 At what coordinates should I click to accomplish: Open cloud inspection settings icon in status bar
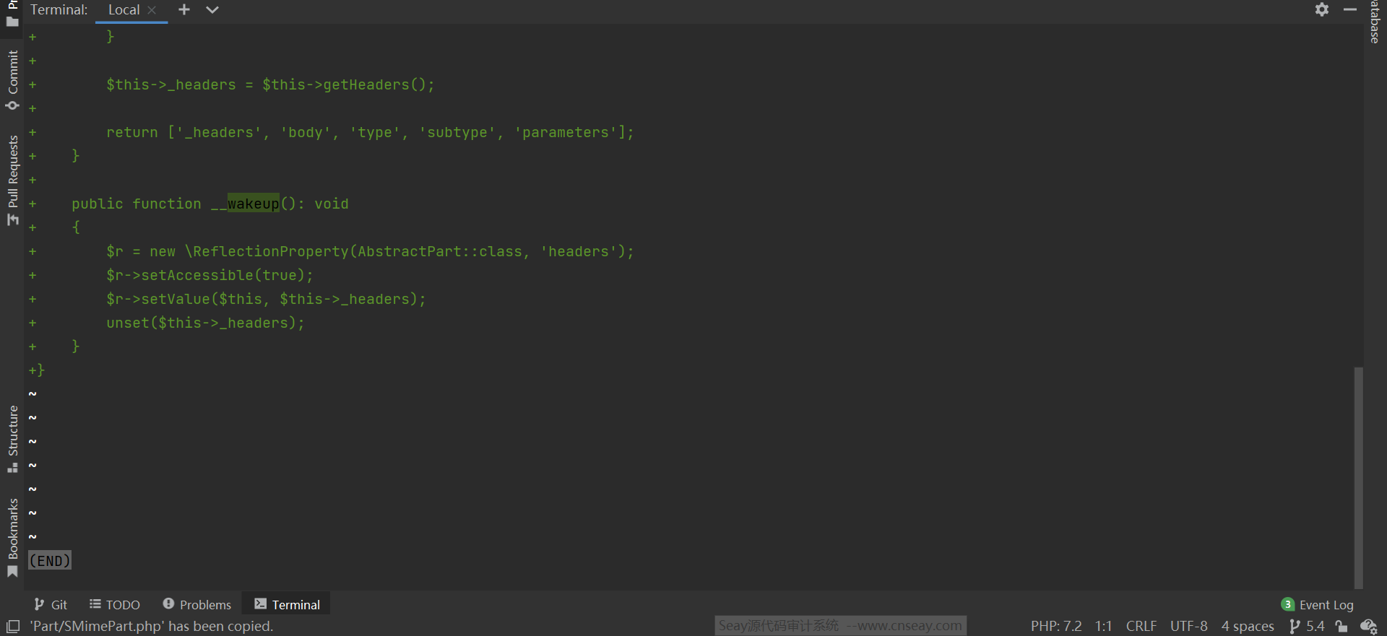[1368, 626]
